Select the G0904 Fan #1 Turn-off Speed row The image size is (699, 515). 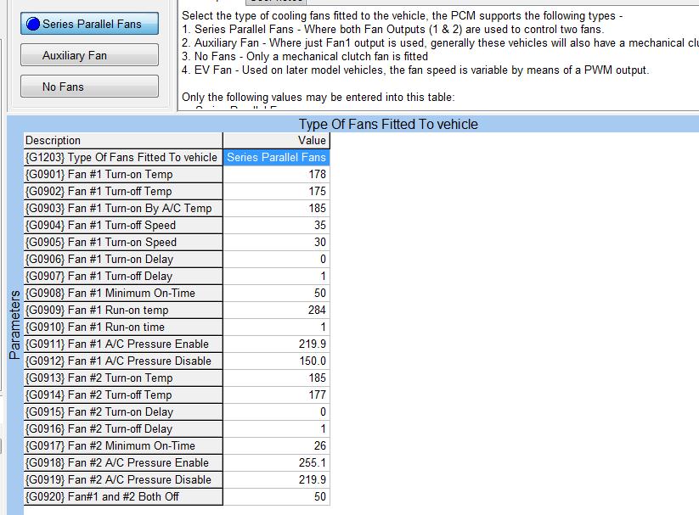[123, 225]
